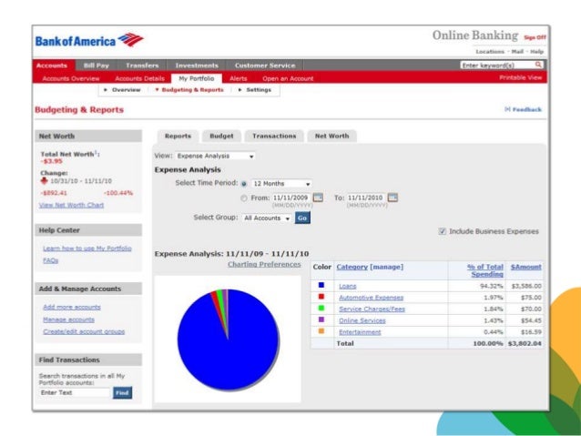Click the Bank of America flag logo
The height and width of the screenshot is (436, 581).
point(130,40)
